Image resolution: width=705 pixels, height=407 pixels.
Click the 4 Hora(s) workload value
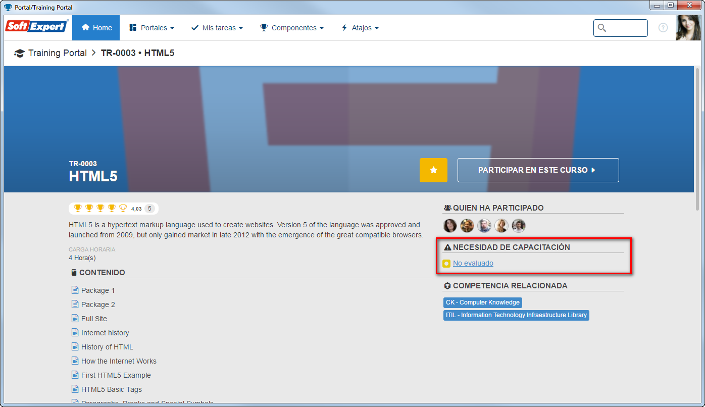pyautogui.click(x=82, y=258)
